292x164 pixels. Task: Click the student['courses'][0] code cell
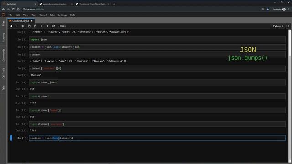pyautogui.click(x=157, y=68)
